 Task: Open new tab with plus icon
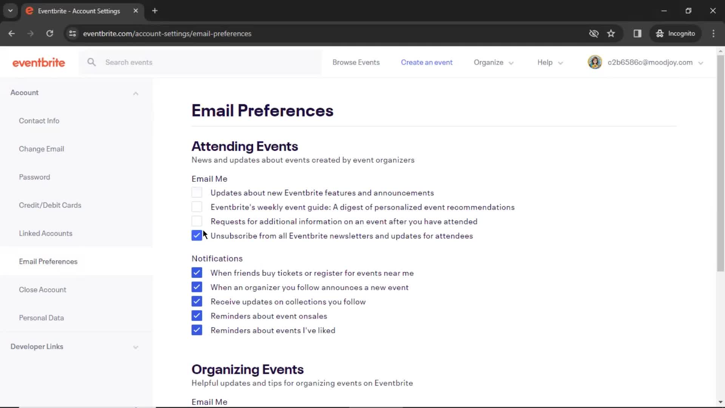tap(155, 11)
